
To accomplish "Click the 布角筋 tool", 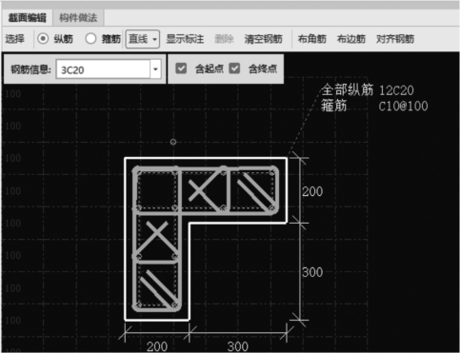I will (312, 39).
